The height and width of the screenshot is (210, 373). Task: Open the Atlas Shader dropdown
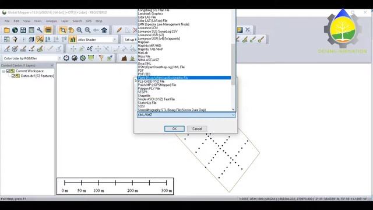pyautogui.click(x=115, y=40)
